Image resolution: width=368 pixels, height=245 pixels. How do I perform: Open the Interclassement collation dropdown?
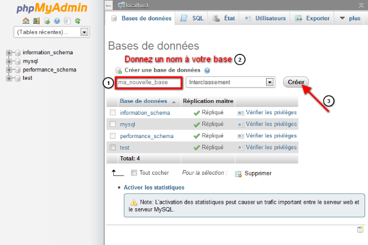click(230, 82)
